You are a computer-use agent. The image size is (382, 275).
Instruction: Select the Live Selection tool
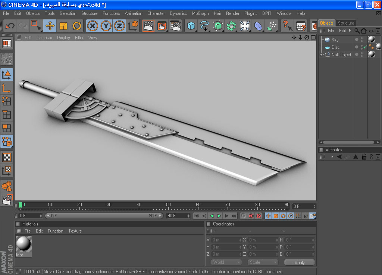coord(36,26)
